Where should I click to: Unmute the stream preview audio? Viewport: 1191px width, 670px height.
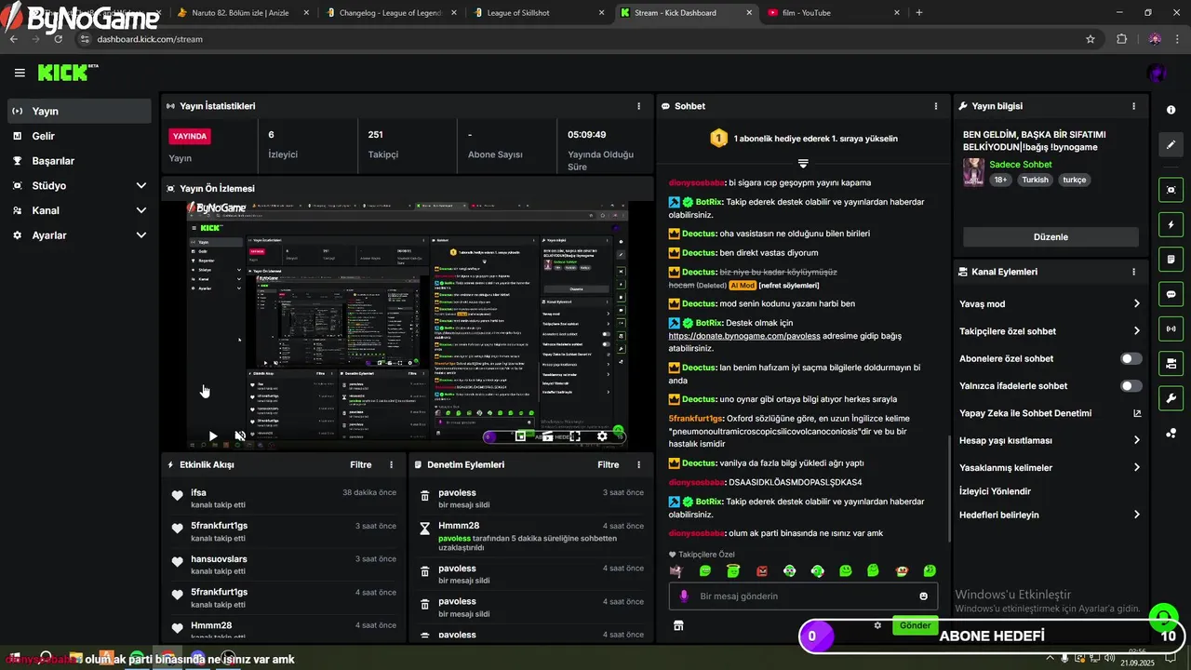click(240, 435)
